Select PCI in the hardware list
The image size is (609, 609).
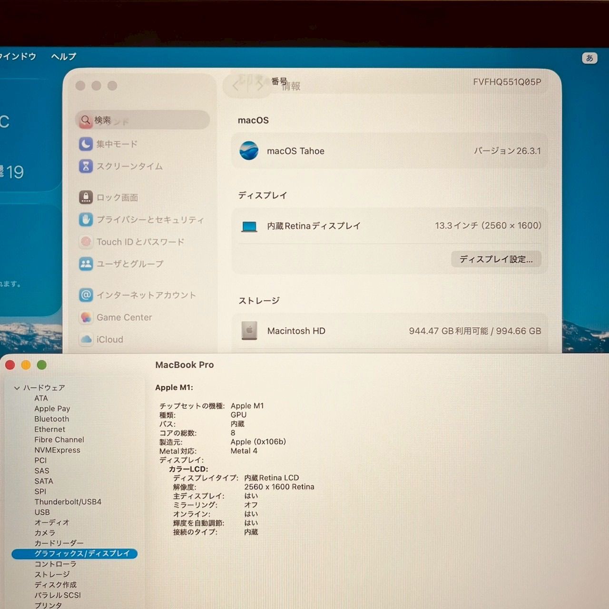40,461
